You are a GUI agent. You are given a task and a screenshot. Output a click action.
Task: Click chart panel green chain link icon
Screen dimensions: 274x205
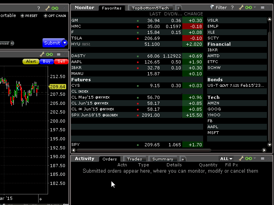(x=50, y=54)
